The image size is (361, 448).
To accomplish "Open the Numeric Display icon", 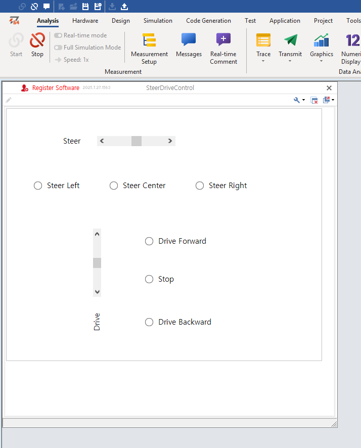I will (353, 40).
